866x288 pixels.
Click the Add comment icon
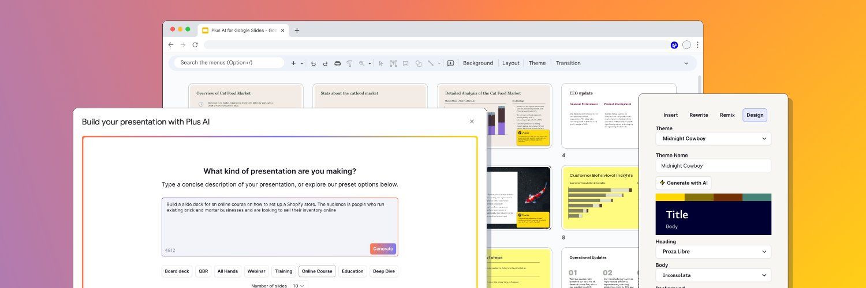pos(451,63)
